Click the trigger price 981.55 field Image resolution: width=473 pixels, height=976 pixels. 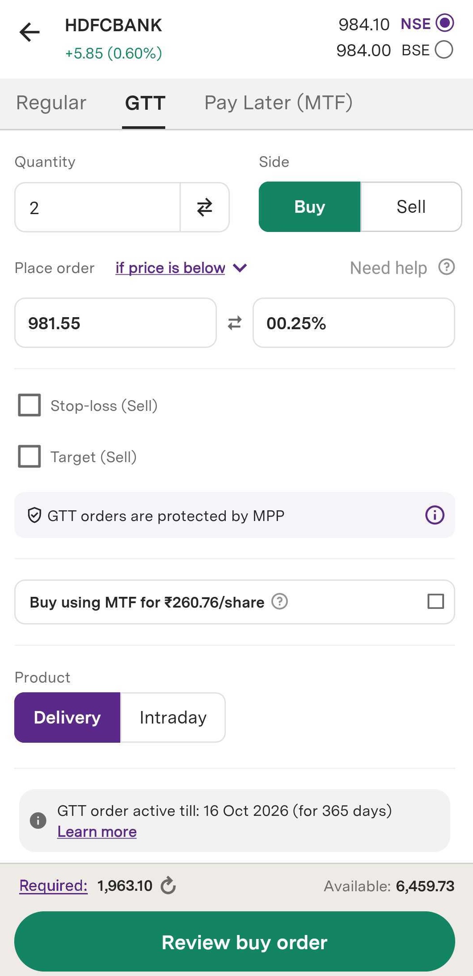(115, 323)
